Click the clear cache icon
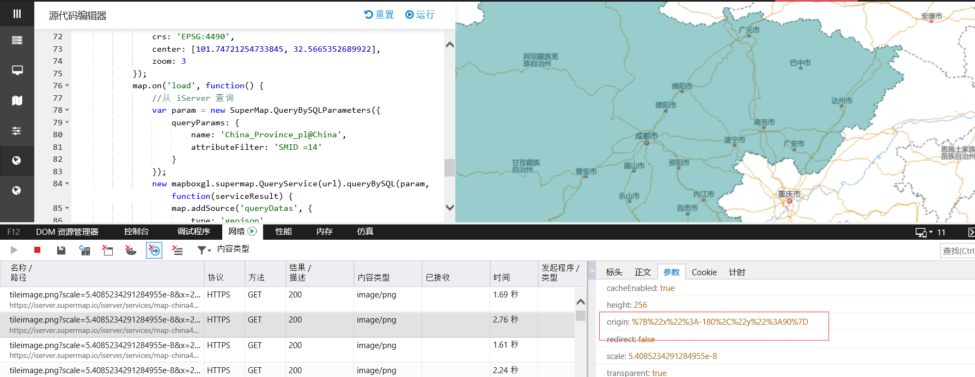Image resolution: width=975 pixels, height=377 pixels. point(108,250)
